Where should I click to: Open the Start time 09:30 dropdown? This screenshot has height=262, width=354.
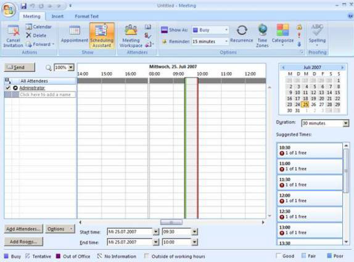(x=195, y=232)
